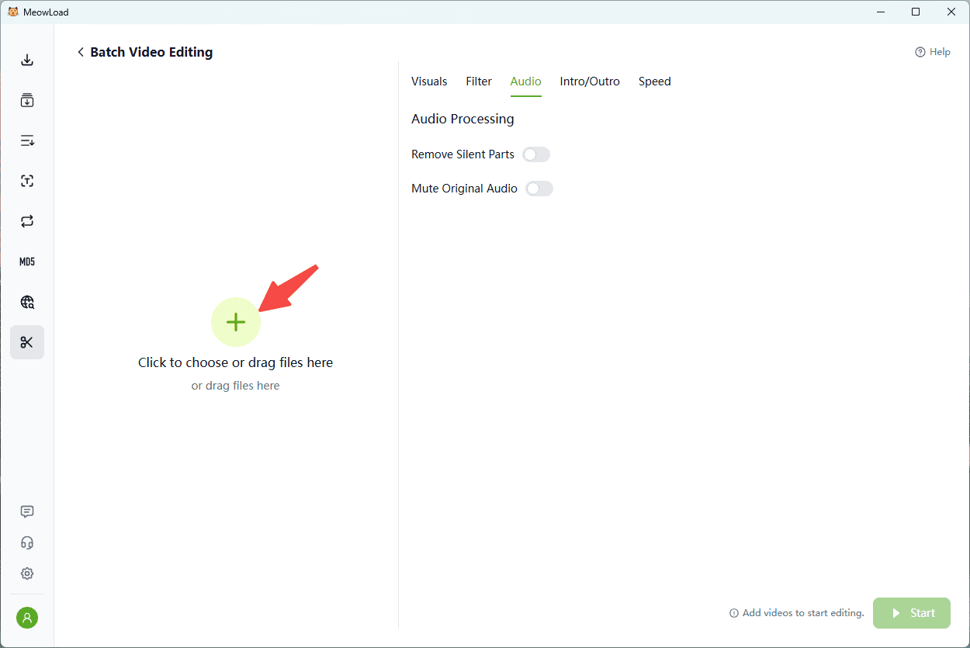Open the MD5 tool in sidebar
The height and width of the screenshot is (648, 970).
27,262
